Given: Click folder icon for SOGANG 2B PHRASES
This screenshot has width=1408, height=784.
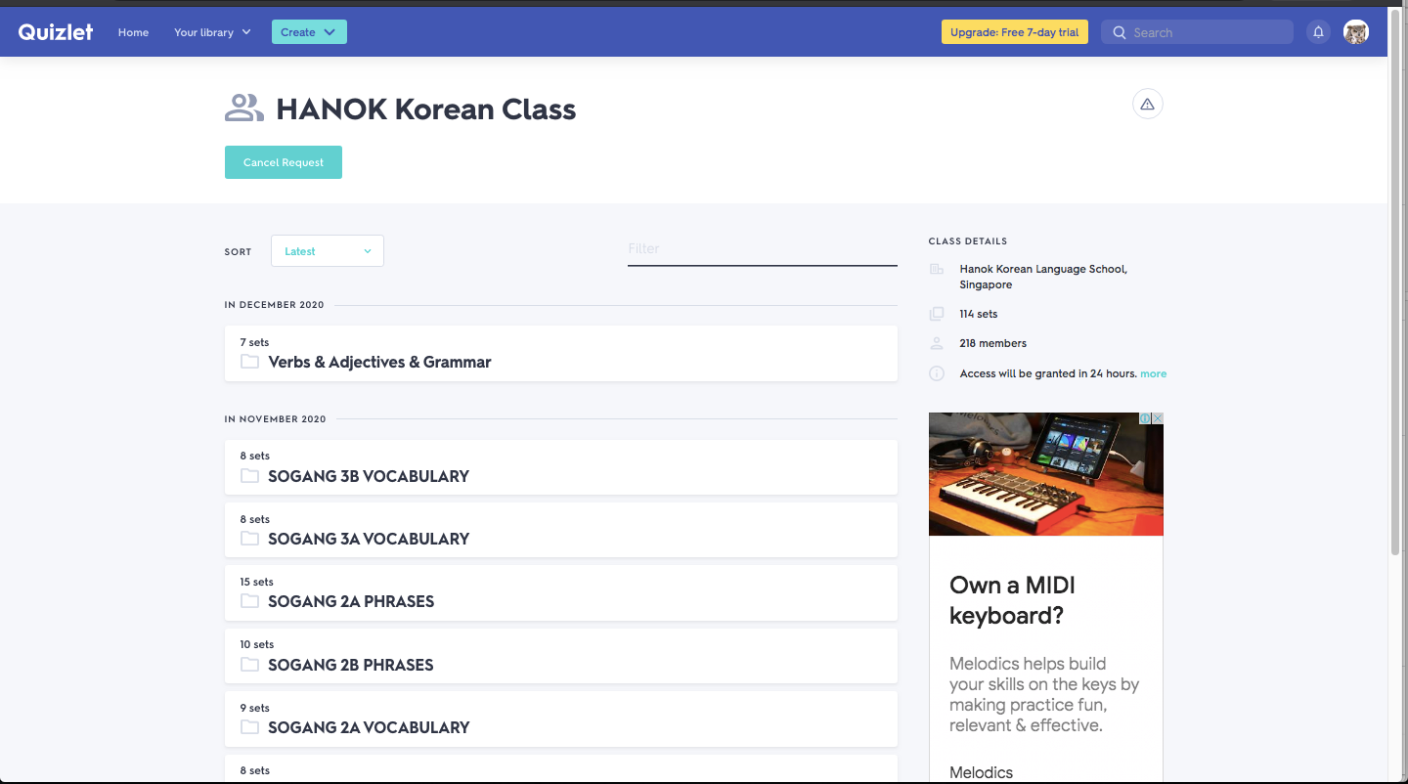Looking at the screenshot, I should [249, 665].
